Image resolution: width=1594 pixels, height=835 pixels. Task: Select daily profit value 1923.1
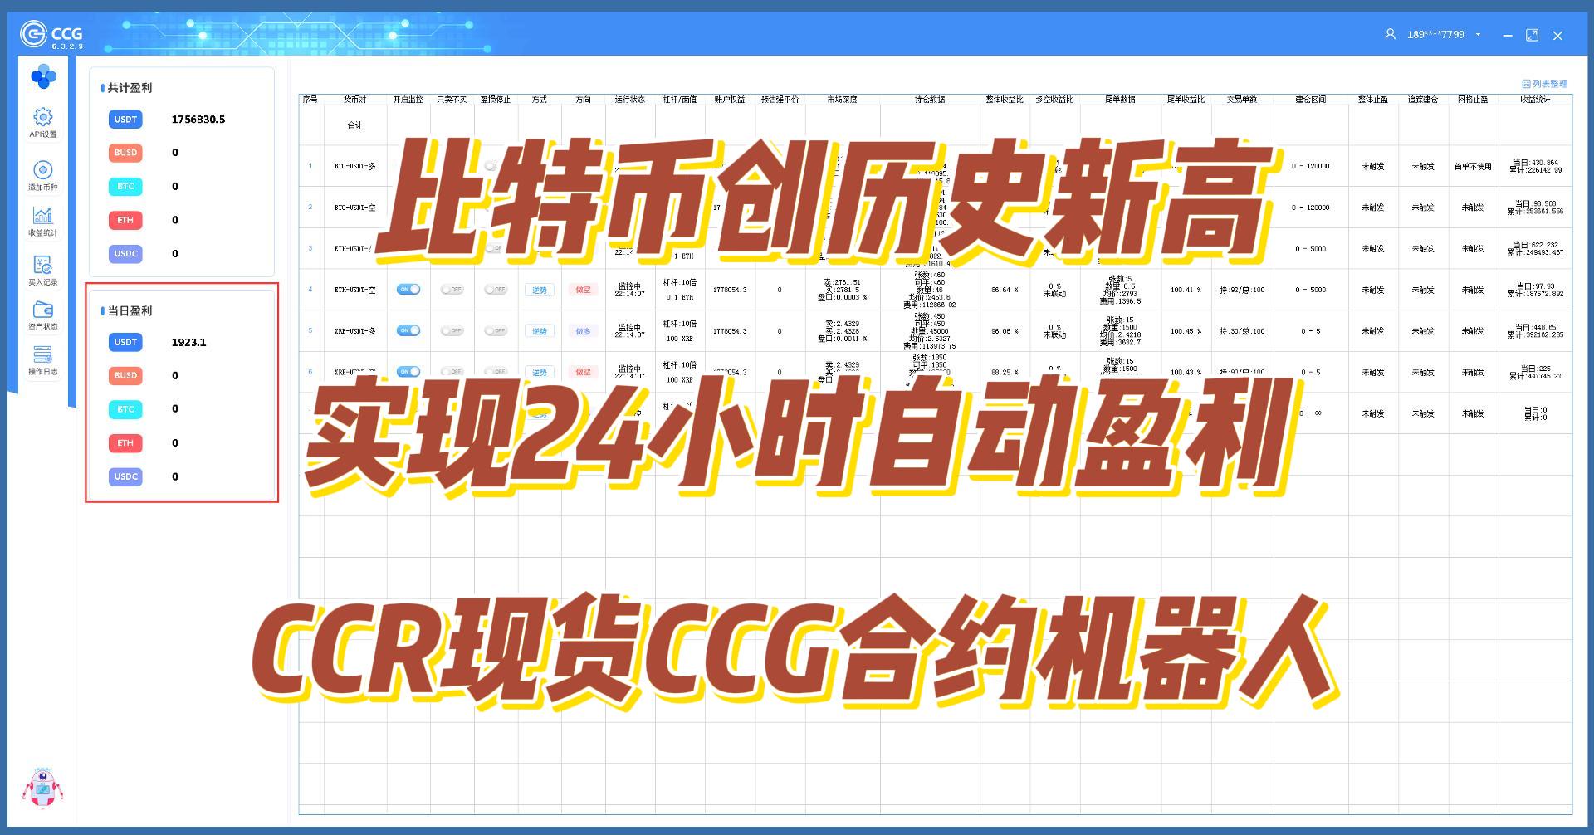coord(189,342)
